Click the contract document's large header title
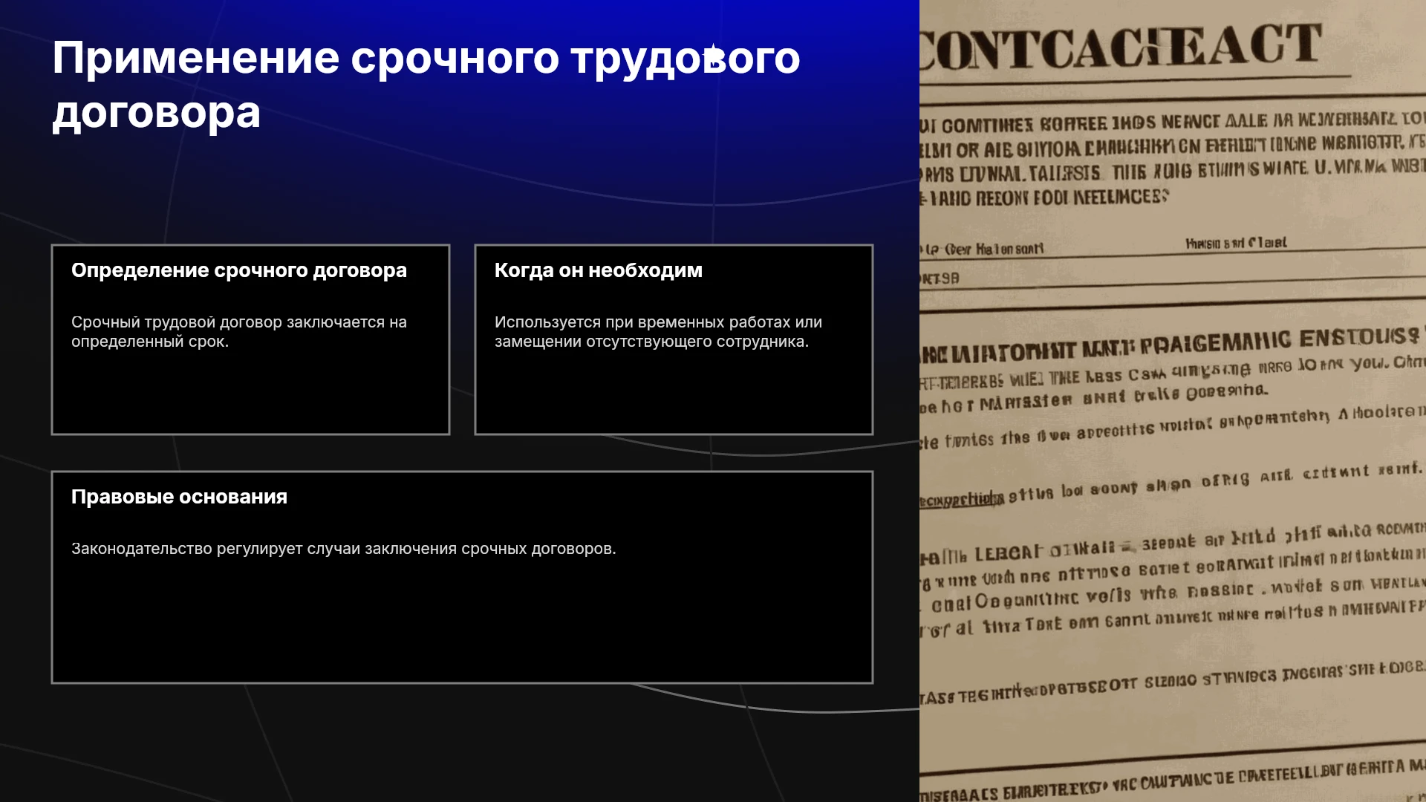 coord(1120,46)
